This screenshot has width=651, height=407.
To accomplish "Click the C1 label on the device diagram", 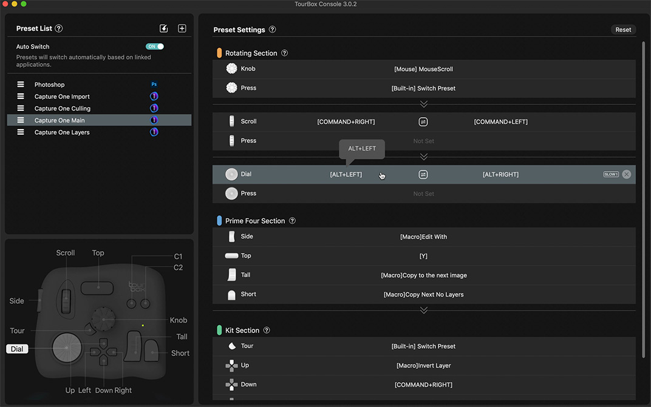I will [x=178, y=257].
